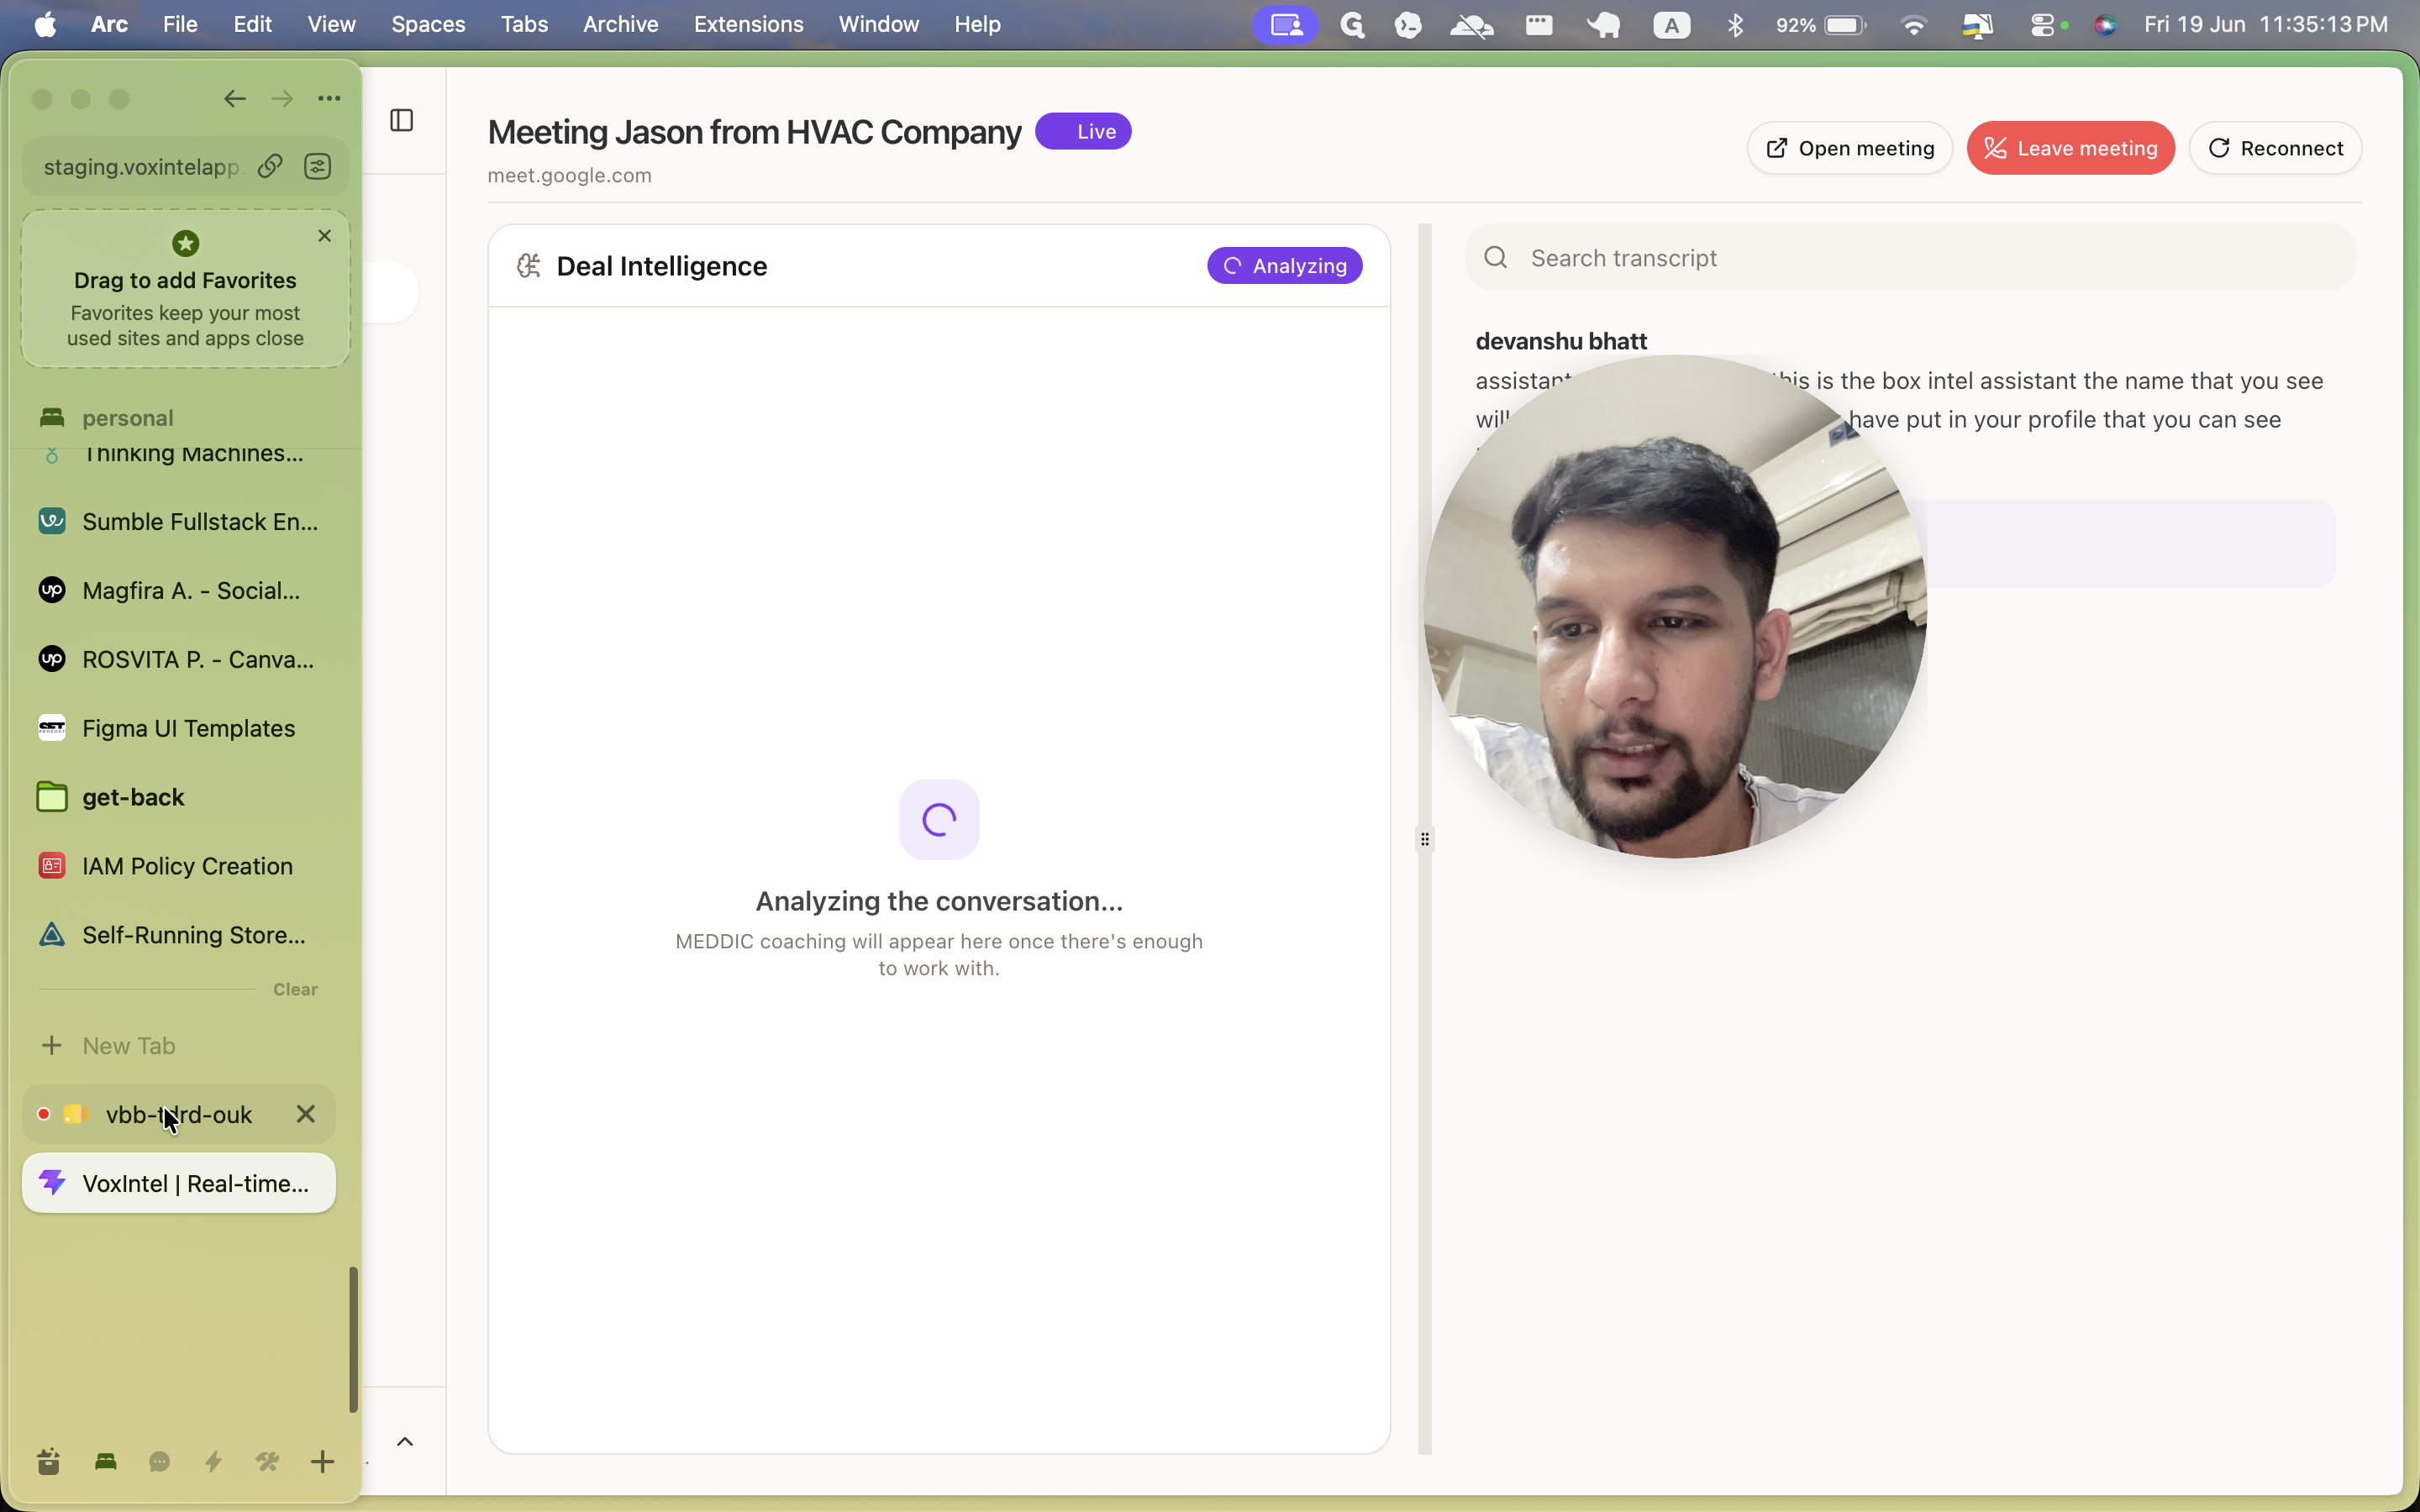Click the Open meeting button

1850,148
